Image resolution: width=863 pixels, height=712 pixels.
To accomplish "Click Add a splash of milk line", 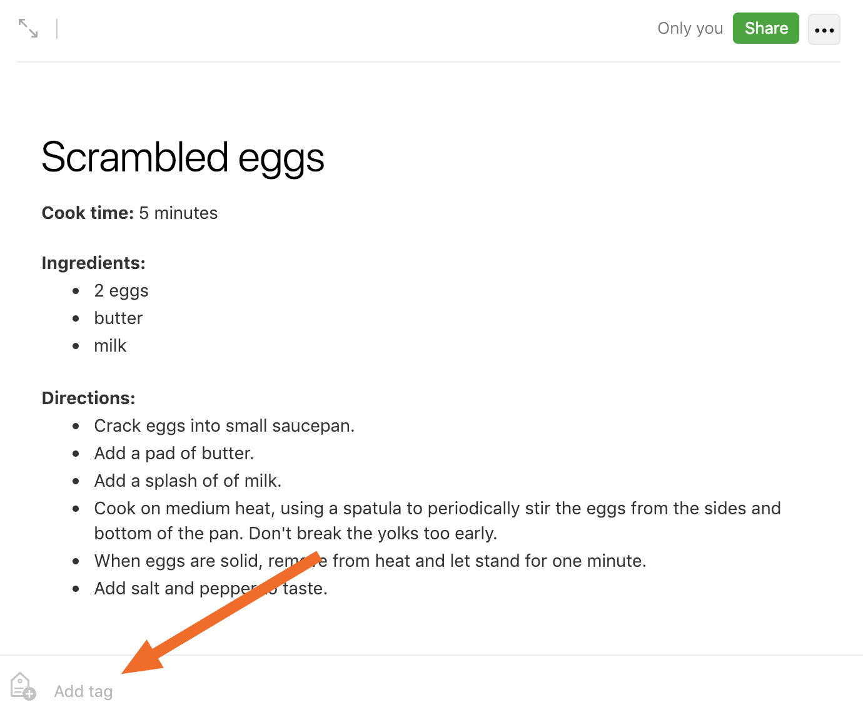I will pyautogui.click(x=188, y=481).
